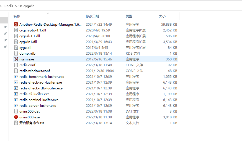Sort files by the 修改日期 column header
Image resolution: width=242 pixels, height=141 pixels.
click(x=92, y=16)
